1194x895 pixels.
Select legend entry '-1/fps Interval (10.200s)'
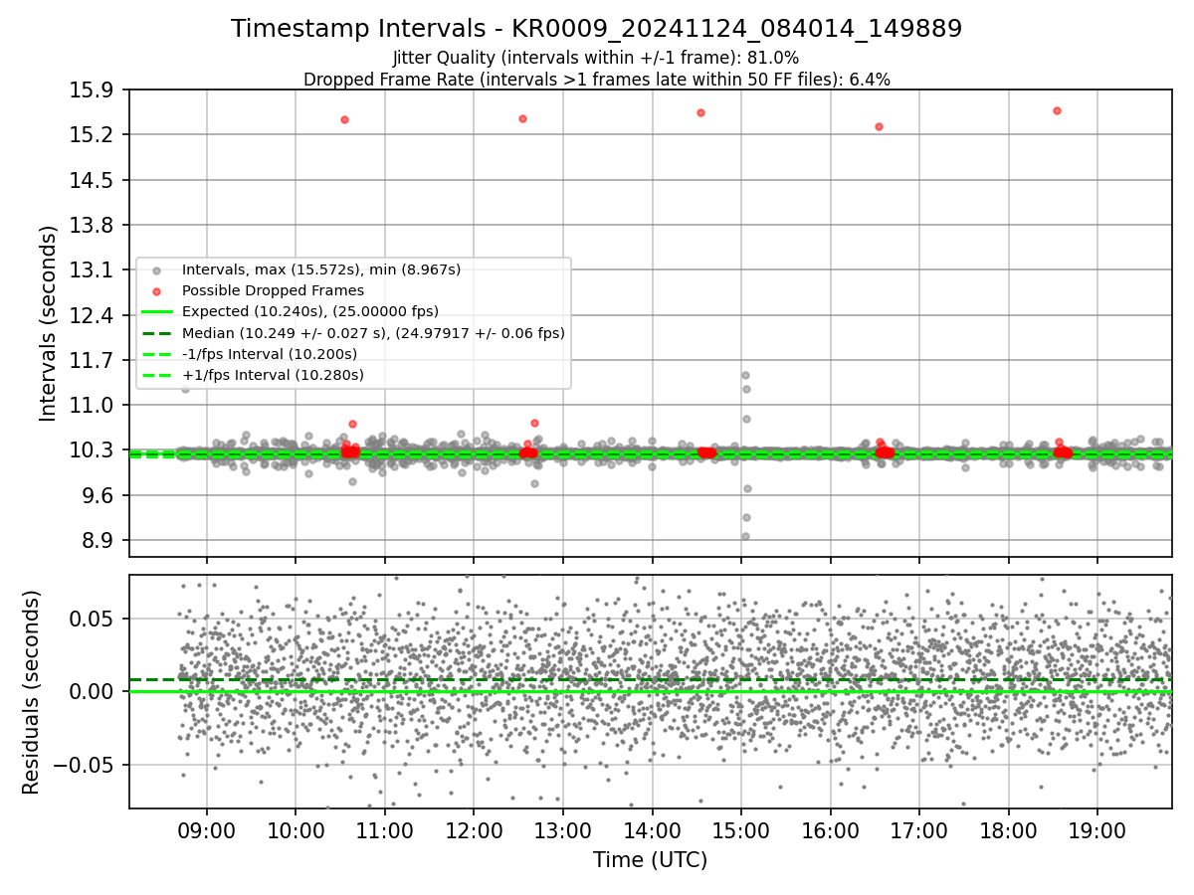(270, 354)
